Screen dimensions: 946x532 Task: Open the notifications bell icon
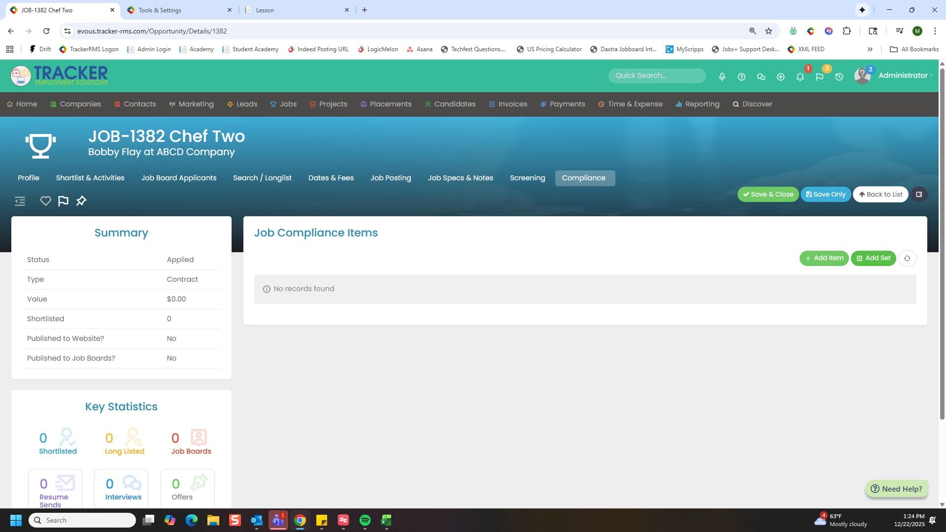(x=800, y=77)
